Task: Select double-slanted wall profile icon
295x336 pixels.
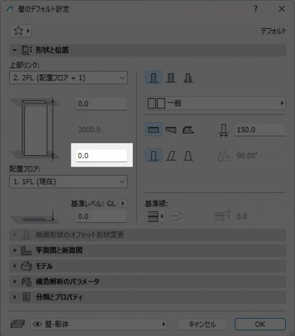Action: pyautogui.click(x=188, y=156)
